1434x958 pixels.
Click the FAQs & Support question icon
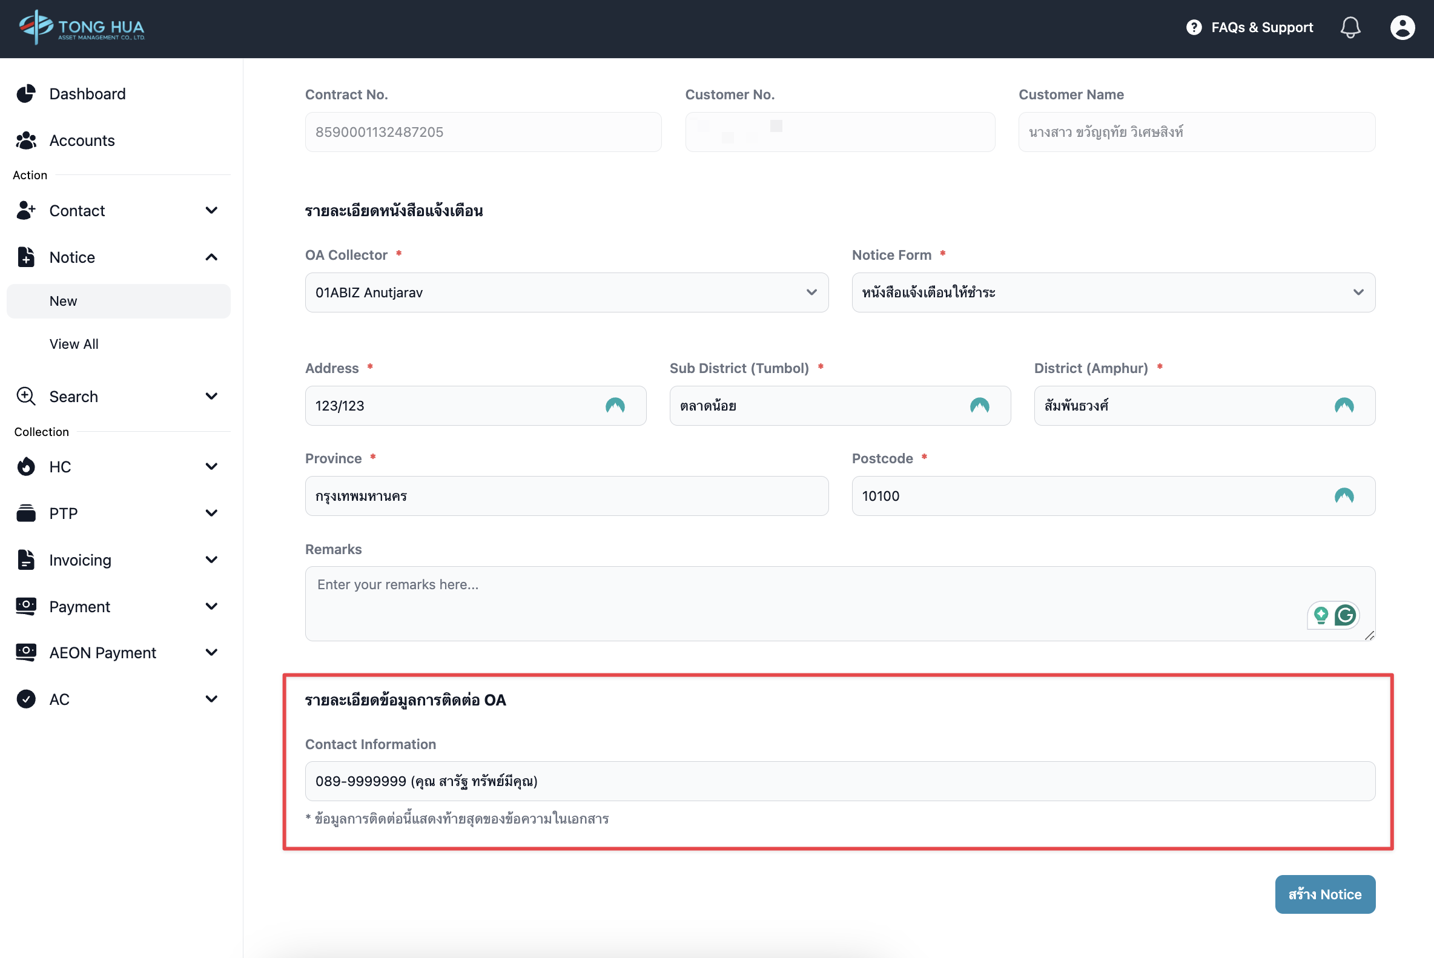click(1193, 27)
